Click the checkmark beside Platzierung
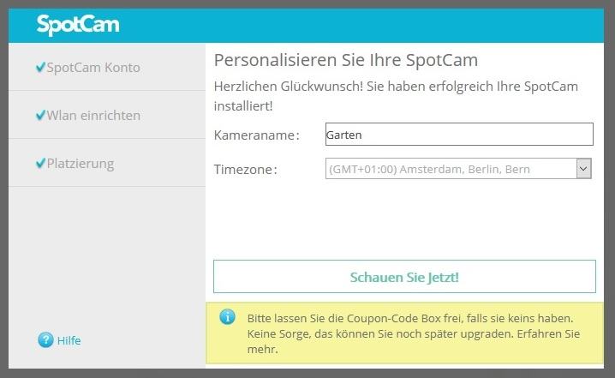Image resolution: width=615 pixels, height=378 pixels. click(40, 163)
